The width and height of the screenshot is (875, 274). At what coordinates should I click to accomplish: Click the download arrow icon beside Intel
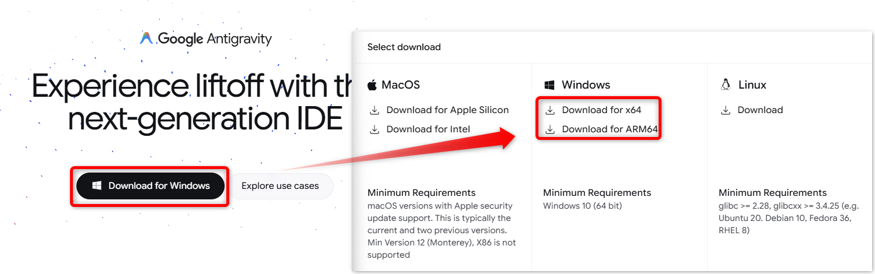(x=374, y=129)
